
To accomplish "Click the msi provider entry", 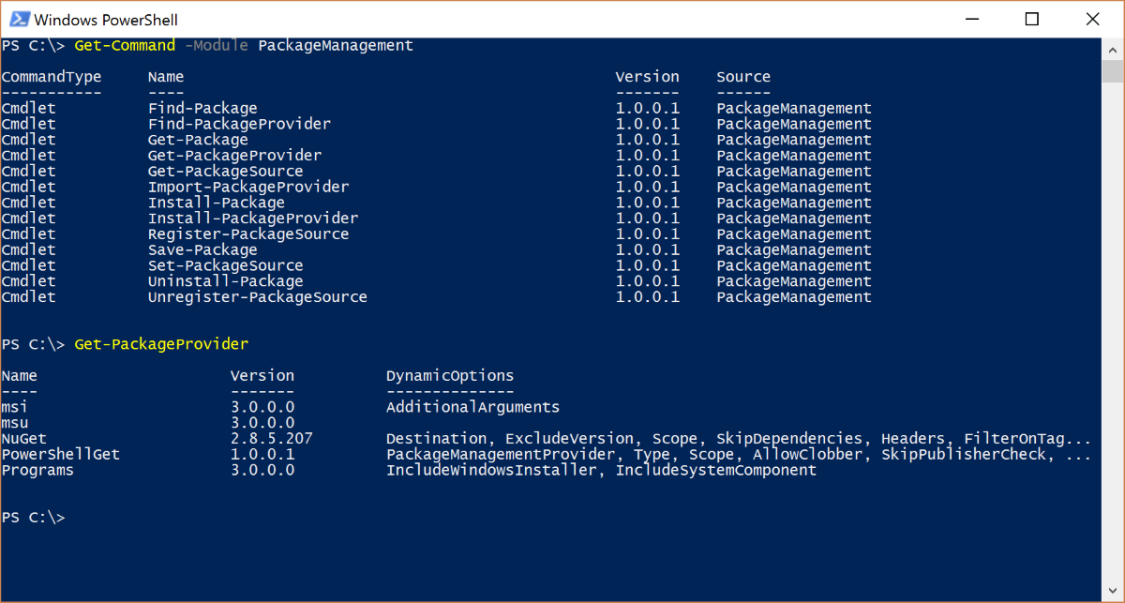I will [15, 407].
